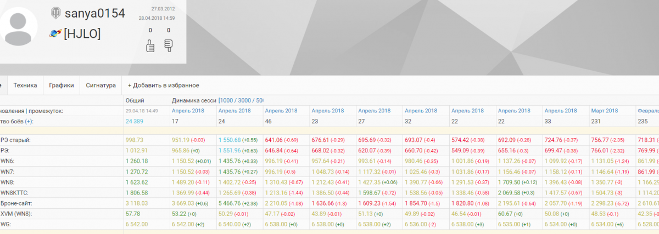
Task: Open the Апрель 2018 session with 17 battles
Action: point(188,111)
